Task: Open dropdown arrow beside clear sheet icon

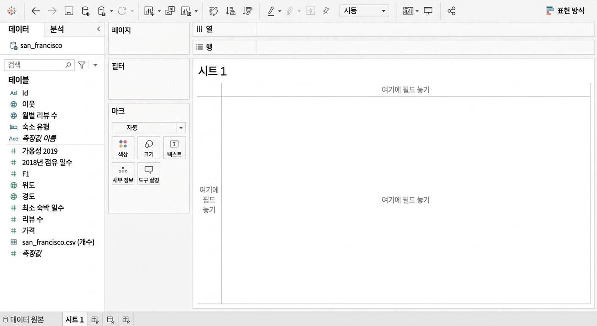Action: coord(196,11)
